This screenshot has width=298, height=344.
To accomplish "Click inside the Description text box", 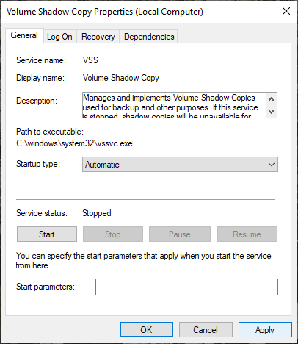I will point(174,105).
